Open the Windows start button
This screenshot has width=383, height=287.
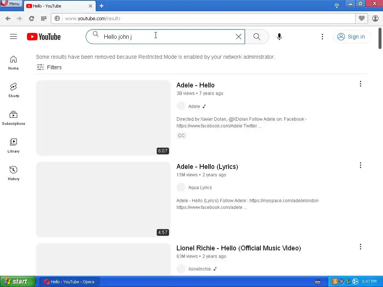pyautogui.click(x=18, y=282)
